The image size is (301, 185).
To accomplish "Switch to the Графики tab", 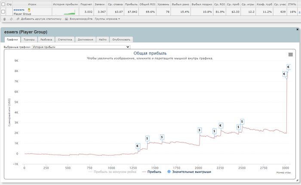I will click(x=12, y=39).
